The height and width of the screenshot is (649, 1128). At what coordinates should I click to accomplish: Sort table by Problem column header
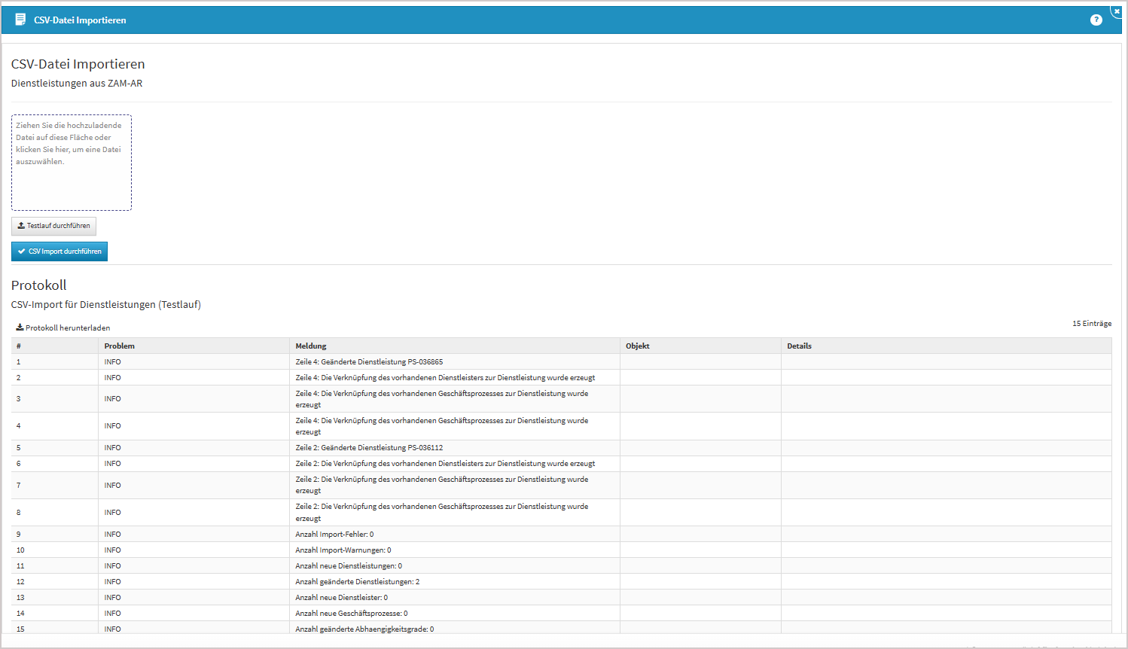coord(119,346)
